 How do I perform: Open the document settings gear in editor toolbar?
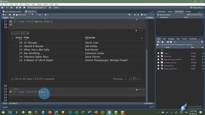click(45, 15)
